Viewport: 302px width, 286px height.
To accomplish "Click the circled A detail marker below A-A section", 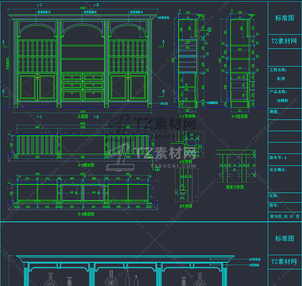I will coord(158,169).
